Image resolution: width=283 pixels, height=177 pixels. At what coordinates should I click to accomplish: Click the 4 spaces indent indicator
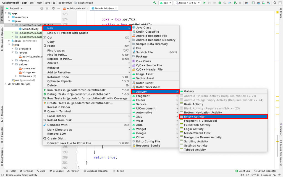(266, 175)
